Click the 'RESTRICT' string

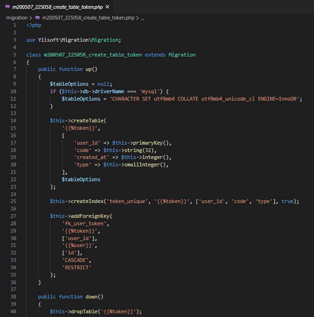coord(76,268)
